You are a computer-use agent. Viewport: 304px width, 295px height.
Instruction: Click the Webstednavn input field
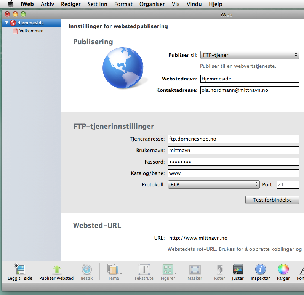(250, 79)
